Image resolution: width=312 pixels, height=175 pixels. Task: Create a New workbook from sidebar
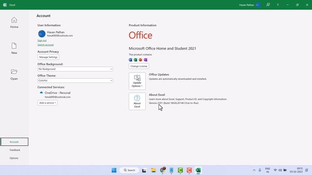[x=14, y=49]
